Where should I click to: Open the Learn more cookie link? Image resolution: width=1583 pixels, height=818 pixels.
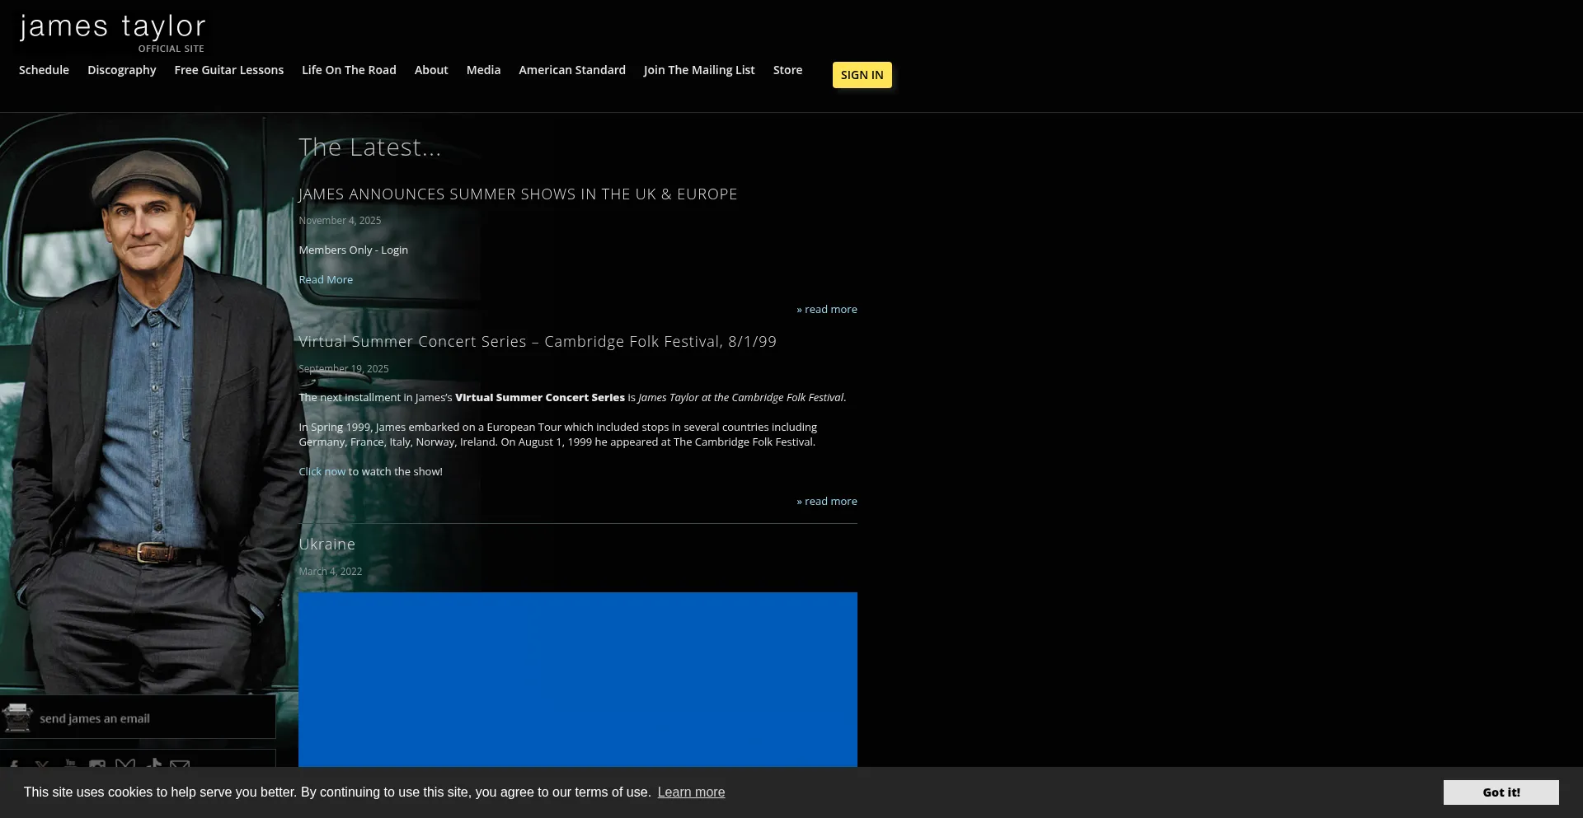[691, 792]
